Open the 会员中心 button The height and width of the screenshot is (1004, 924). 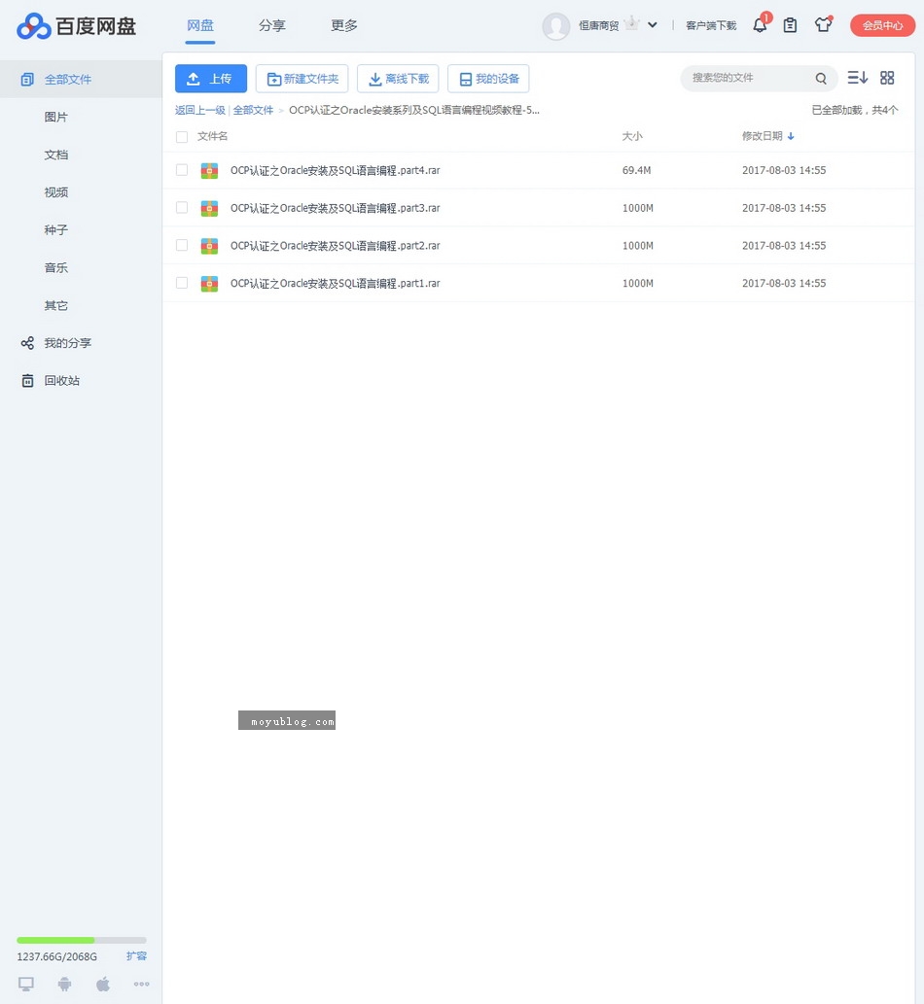tap(882, 25)
